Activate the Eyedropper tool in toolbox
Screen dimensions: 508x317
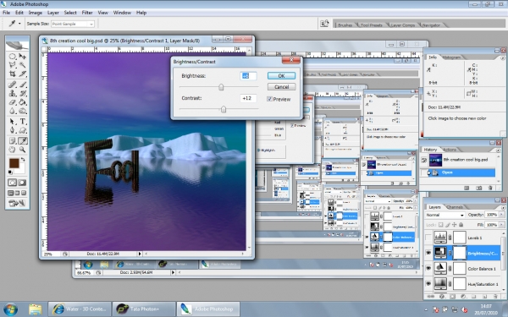[x=22, y=140]
